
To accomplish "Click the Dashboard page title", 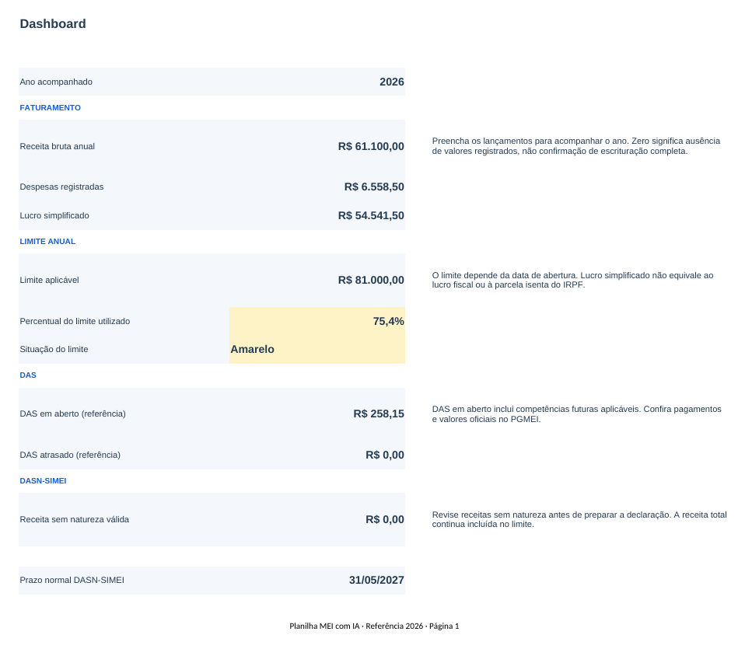I will [x=53, y=24].
